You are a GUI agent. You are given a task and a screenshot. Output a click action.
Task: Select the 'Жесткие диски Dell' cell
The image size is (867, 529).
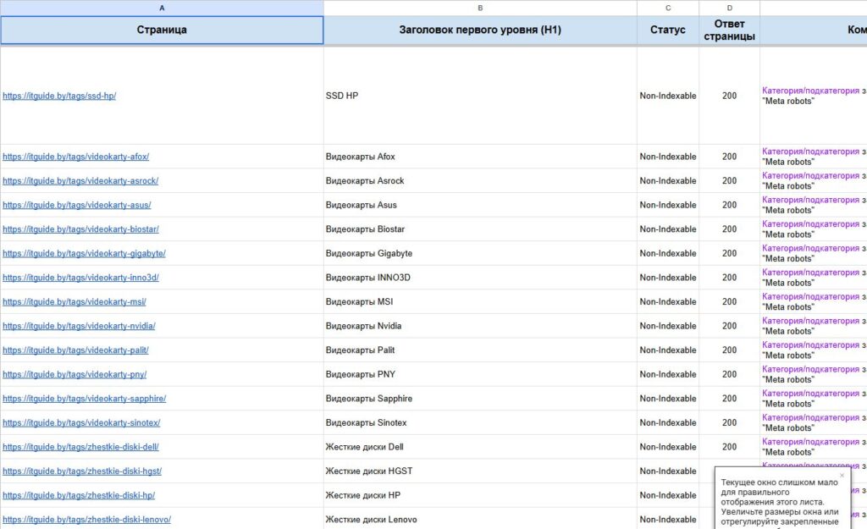pyautogui.click(x=480, y=447)
